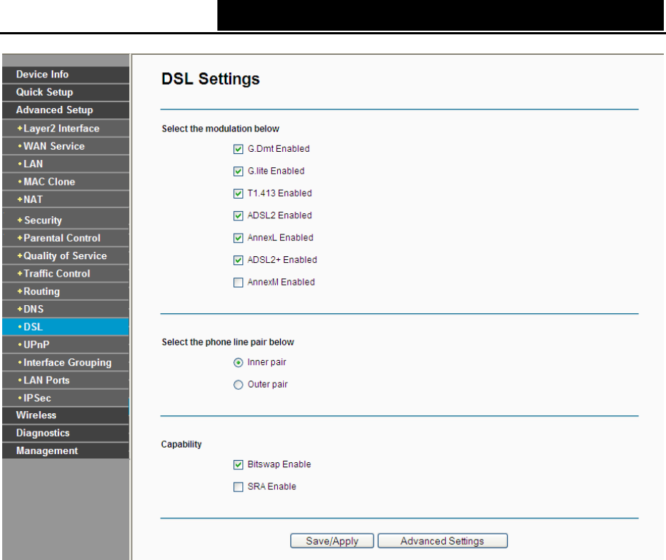The height and width of the screenshot is (560, 666).
Task: Click the Save/Apply button
Action: click(x=332, y=541)
